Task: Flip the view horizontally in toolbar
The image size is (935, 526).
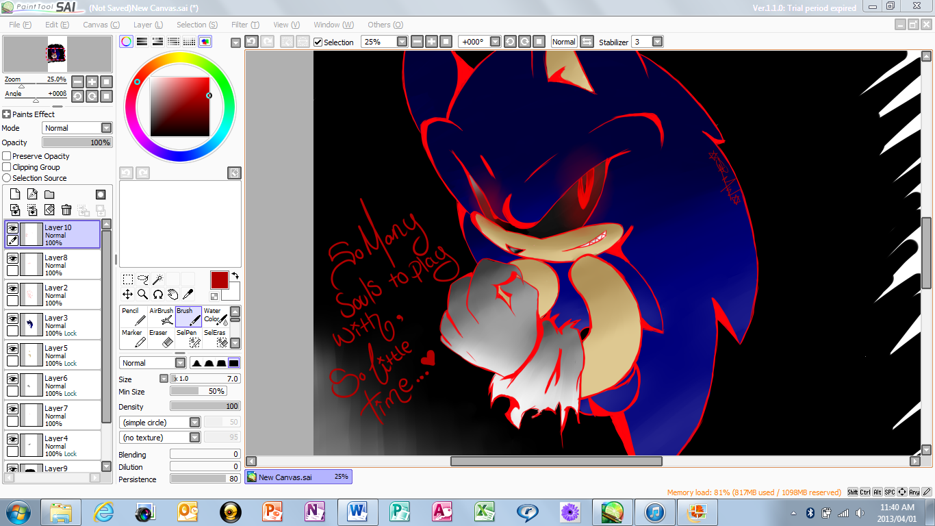Action: point(587,42)
